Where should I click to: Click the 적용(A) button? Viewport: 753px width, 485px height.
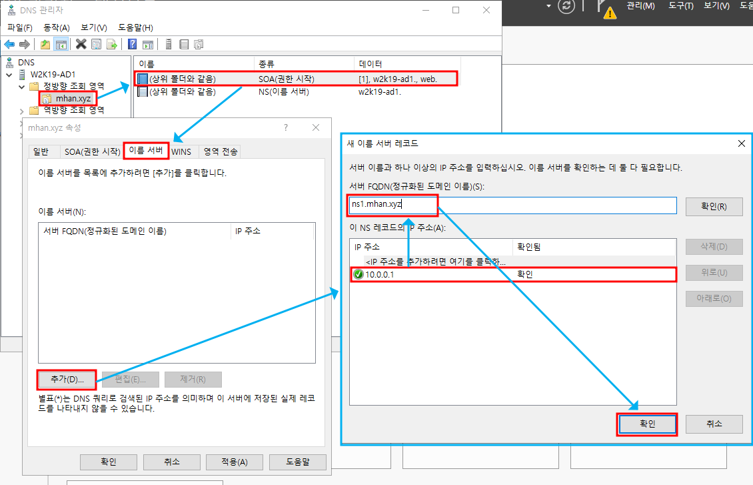(235, 462)
